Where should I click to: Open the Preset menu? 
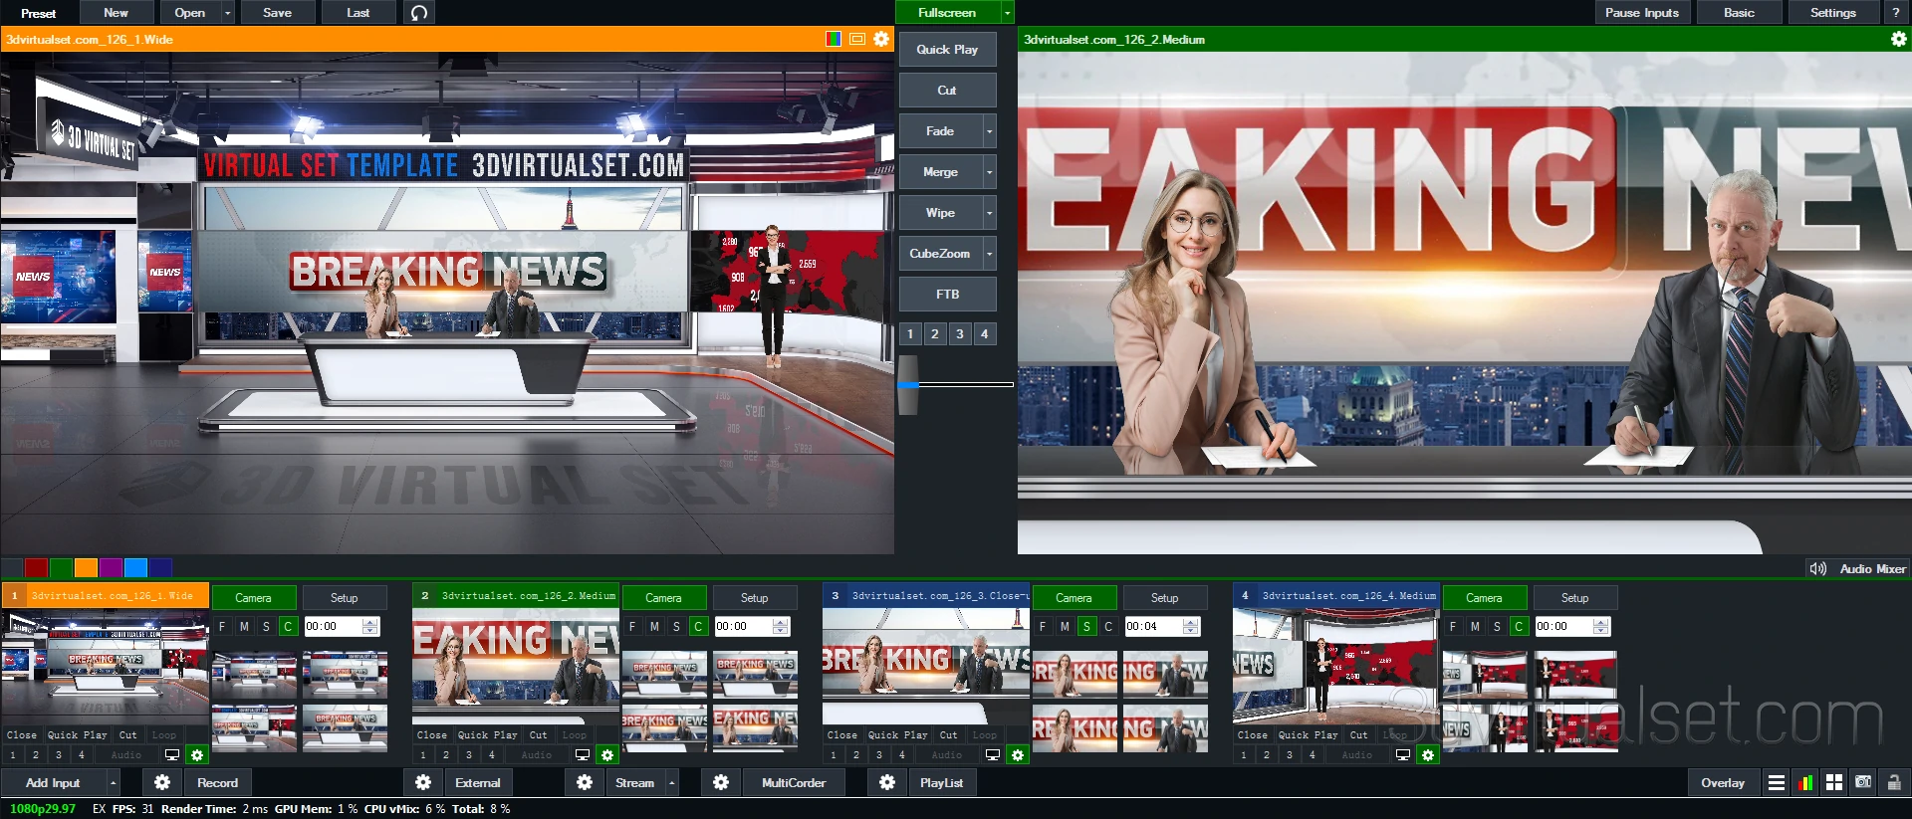click(39, 13)
